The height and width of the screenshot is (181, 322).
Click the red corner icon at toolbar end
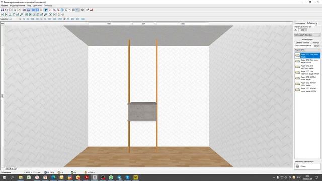click(x=92, y=10)
